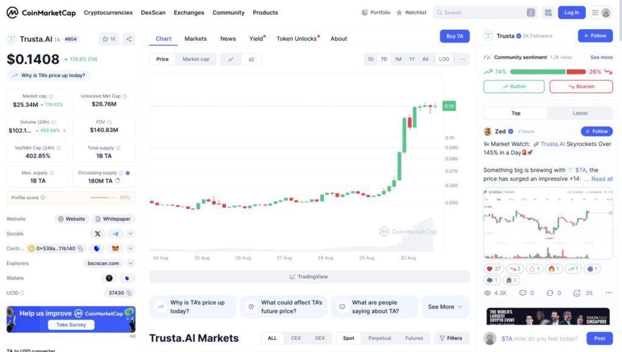Switch chart to candlestick view
Image resolution: width=622 pixels, height=352 pixels.
[x=250, y=60]
